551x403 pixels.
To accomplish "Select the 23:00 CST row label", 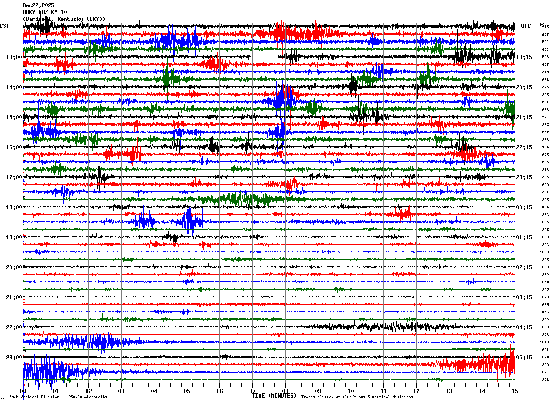I will pos(14,358).
